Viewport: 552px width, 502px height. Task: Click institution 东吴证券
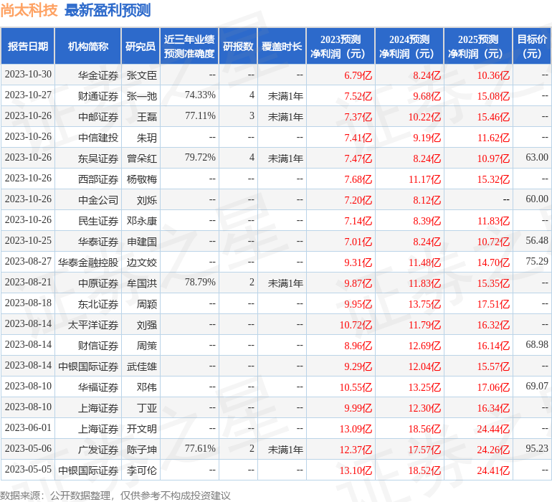[98, 158]
